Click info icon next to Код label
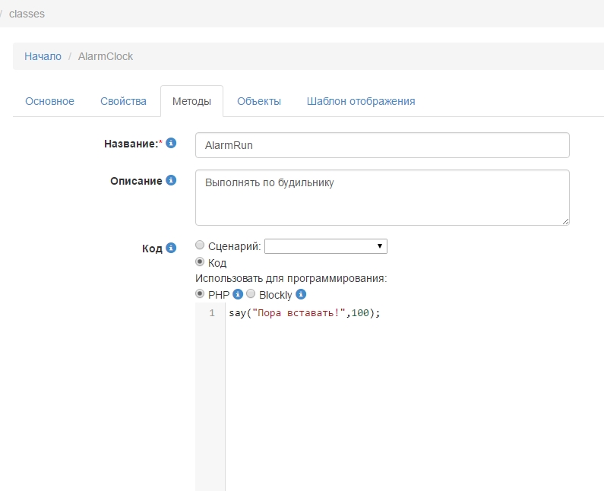The width and height of the screenshot is (604, 491). point(171,248)
